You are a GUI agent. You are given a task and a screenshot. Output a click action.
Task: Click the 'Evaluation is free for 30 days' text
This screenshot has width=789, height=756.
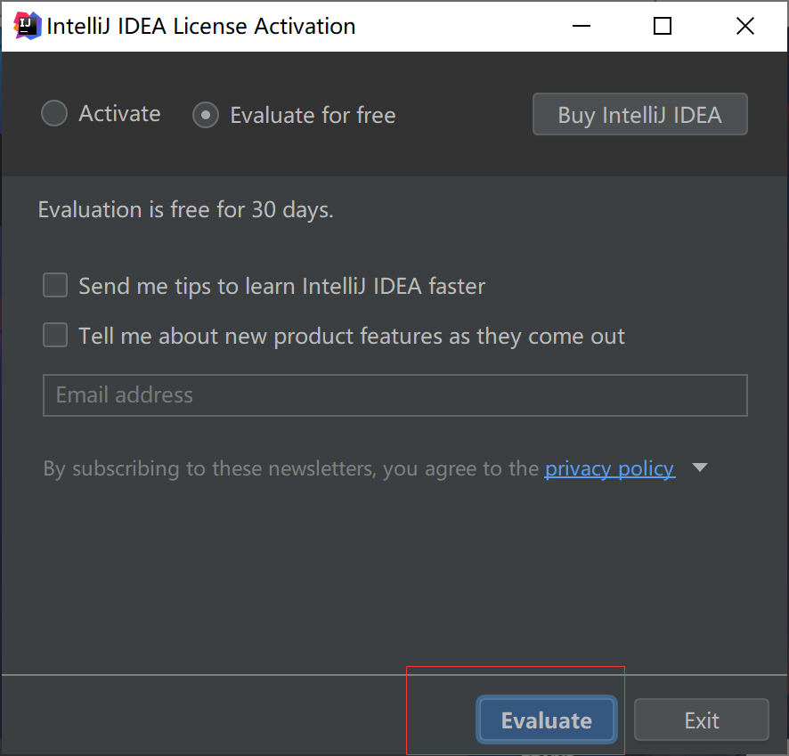185,210
